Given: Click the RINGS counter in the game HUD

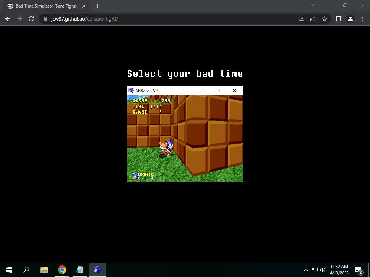Looking at the screenshot, I should point(147,113).
